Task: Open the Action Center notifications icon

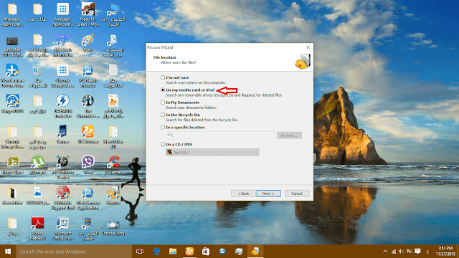Action: pos(417,252)
